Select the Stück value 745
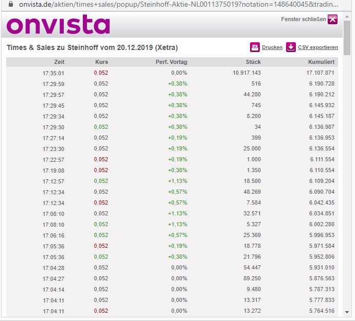The height and width of the screenshot is (321, 355). click(x=256, y=105)
